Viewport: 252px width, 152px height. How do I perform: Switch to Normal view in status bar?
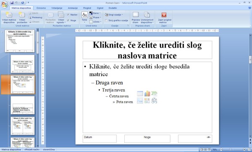click(x=202, y=149)
